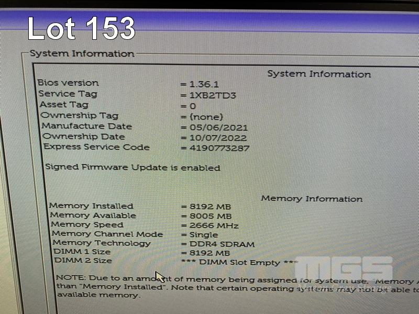Click the Bios version 1.36.1 value
Viewport: 419px width, 314px height.
tap(204, 84)
